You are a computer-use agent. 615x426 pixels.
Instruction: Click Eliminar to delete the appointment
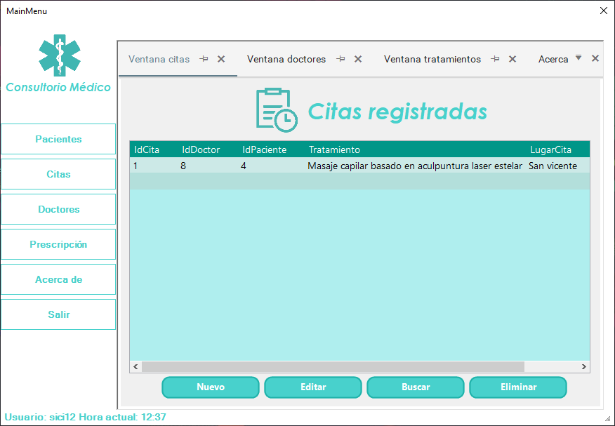pyautogui.click(x=517, y=387)
